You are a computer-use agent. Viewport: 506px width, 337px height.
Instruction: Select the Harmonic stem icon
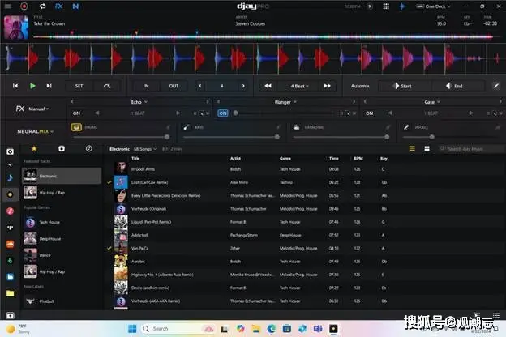[x=296, y=127]
